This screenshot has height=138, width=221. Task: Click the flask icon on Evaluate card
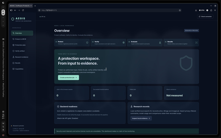(x=160, y=42)
